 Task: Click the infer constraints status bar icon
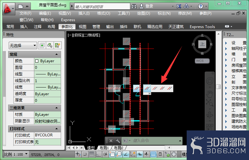click(x=78, y=154)
